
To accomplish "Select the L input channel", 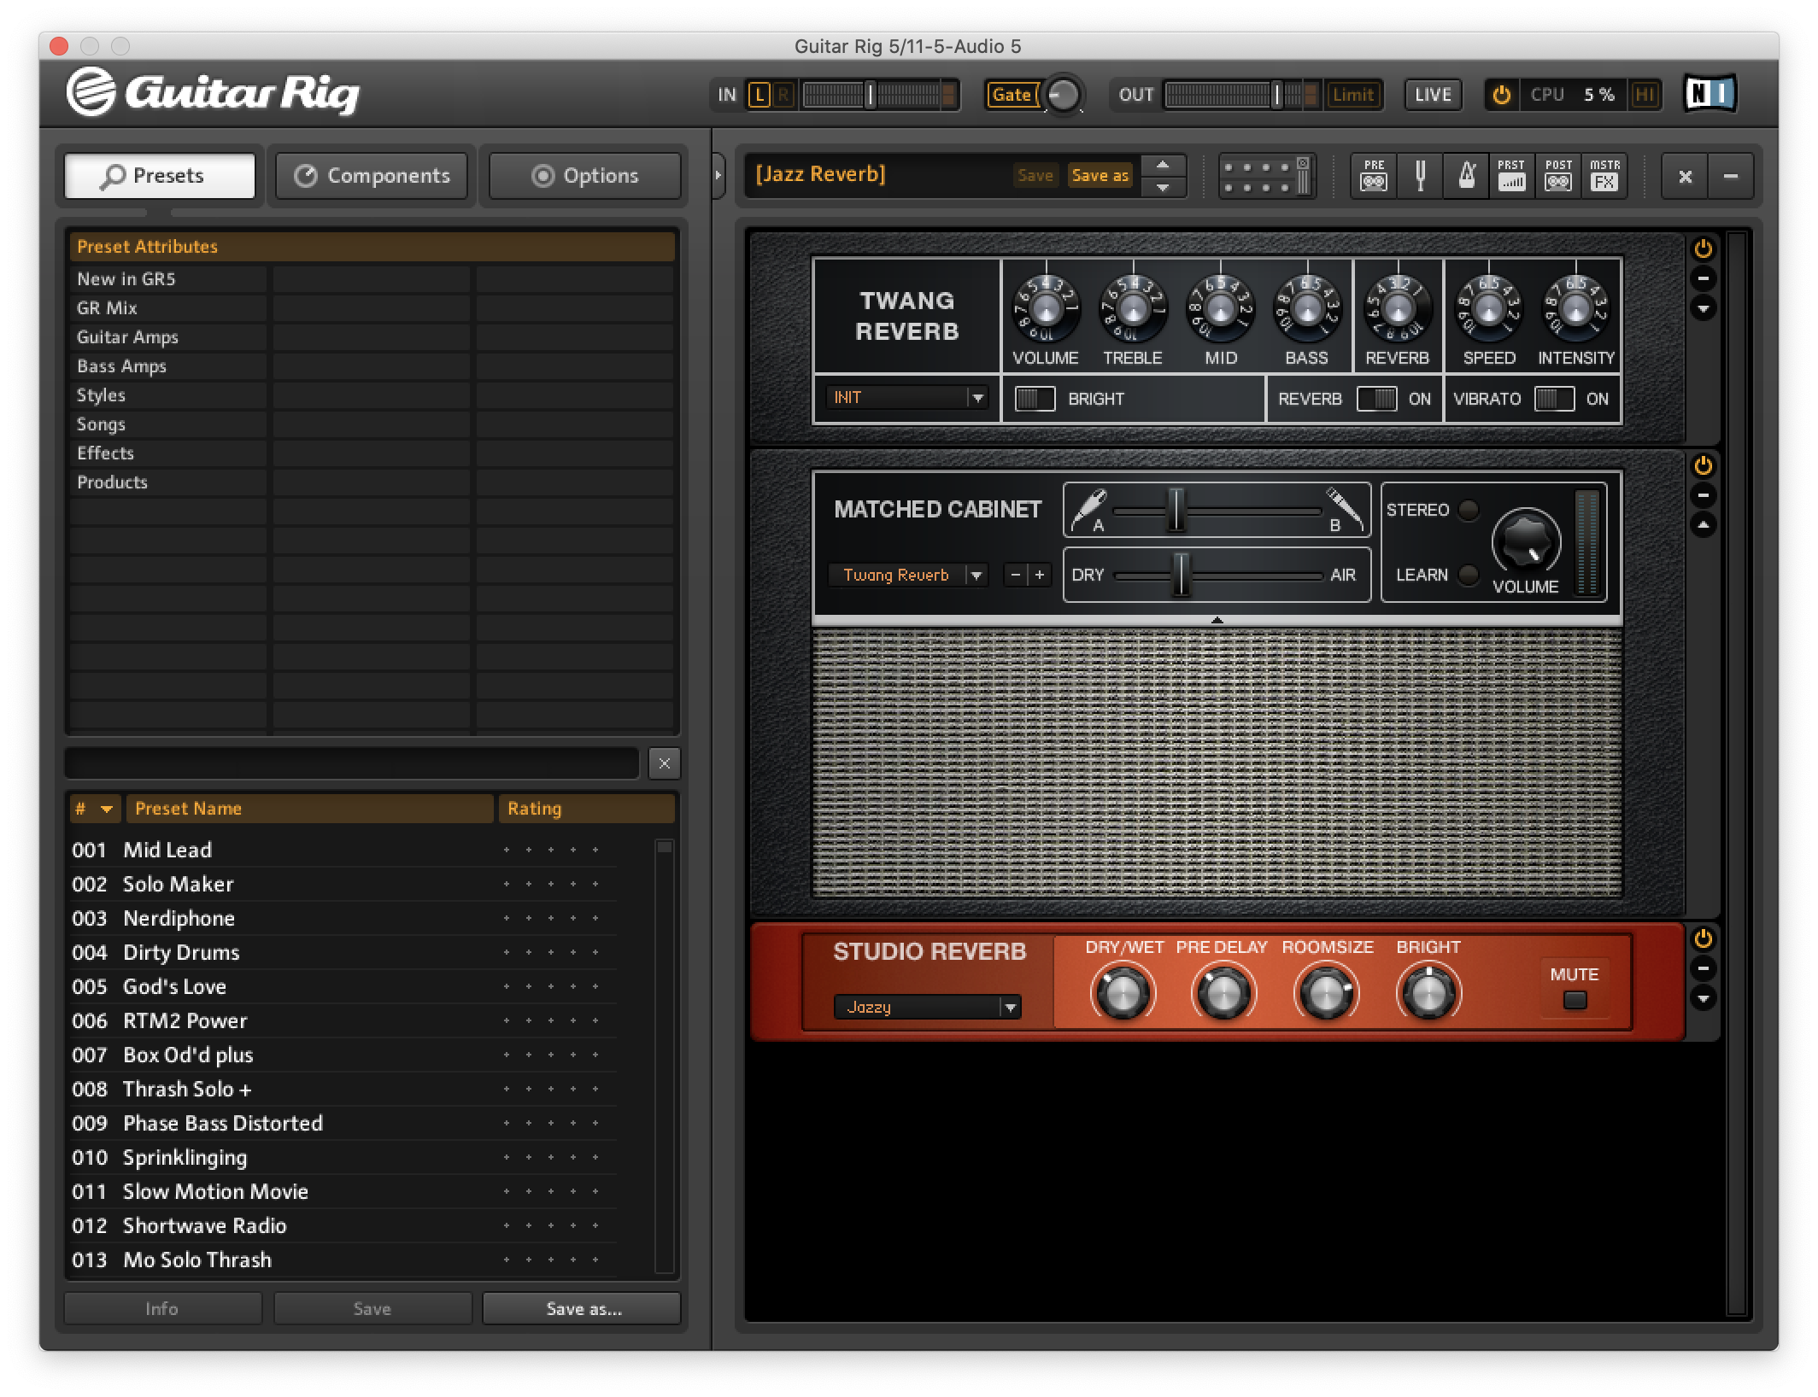I will (758, 95).
